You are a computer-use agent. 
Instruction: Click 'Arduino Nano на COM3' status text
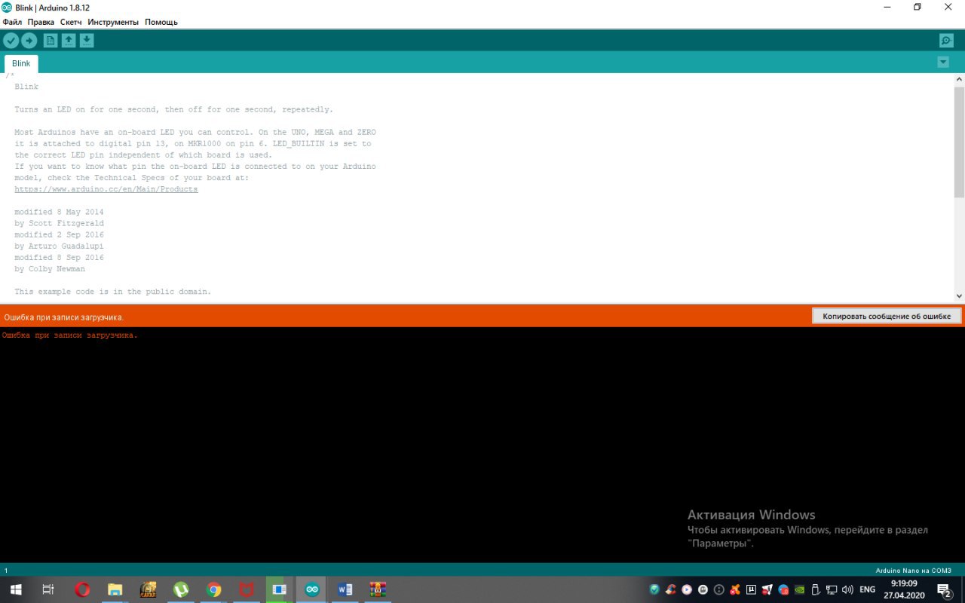pyautogui.click(x=913, y=571)
